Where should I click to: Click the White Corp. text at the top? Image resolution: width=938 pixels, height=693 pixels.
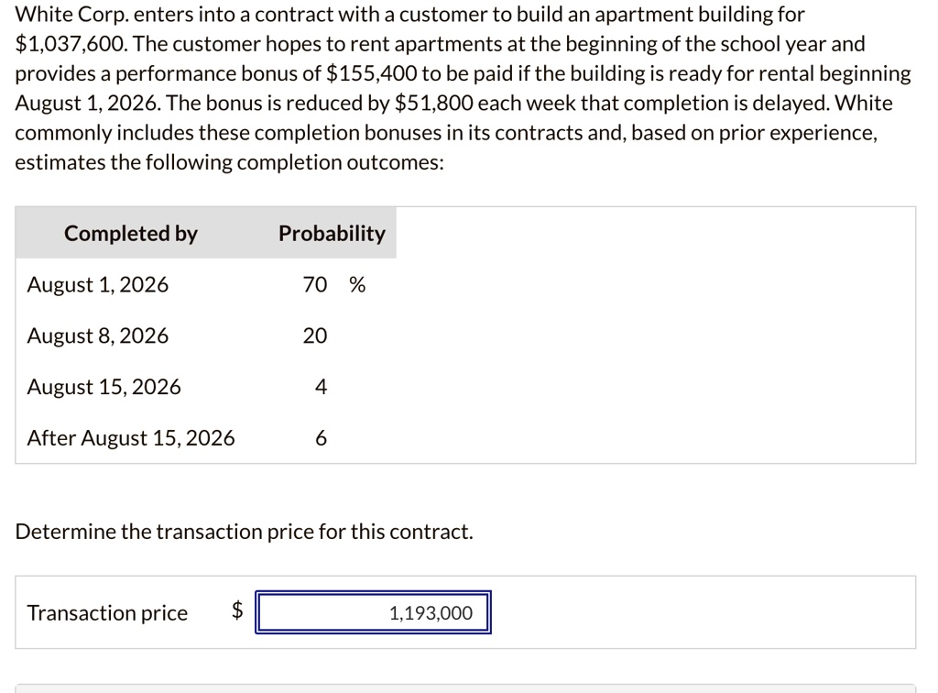coord(64,14)
